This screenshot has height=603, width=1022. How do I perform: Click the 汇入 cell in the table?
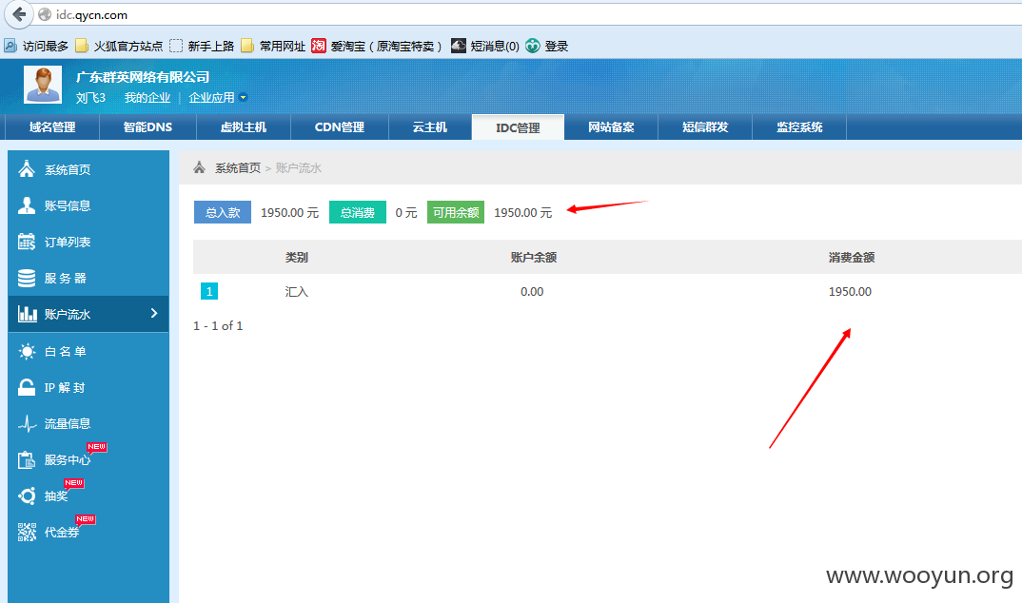[297, 292]
